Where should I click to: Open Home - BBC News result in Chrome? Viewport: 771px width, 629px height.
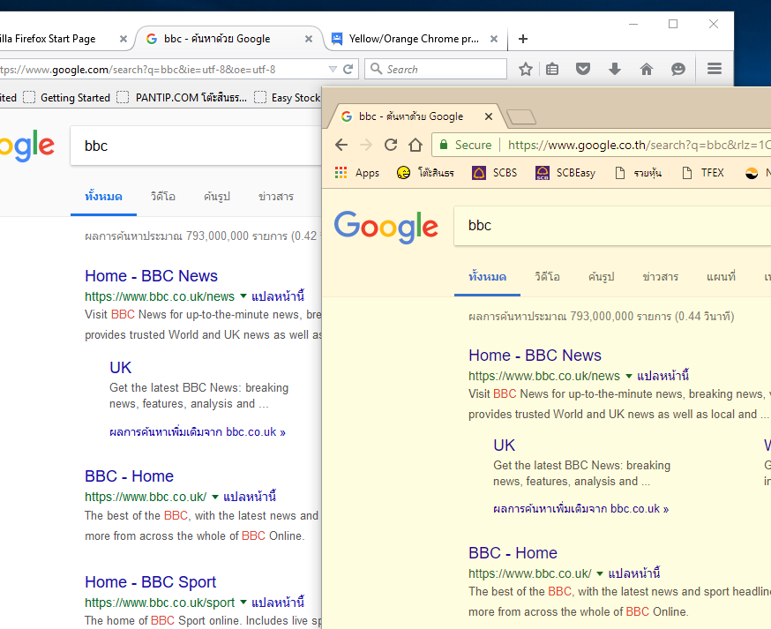tap(535, 355)
